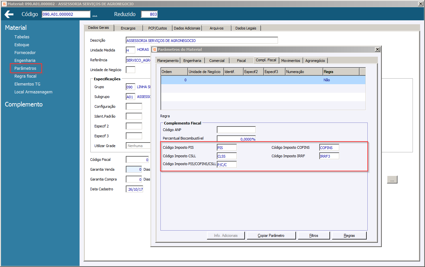
Task: Click the back arrow icon
Action: point(9,14)
